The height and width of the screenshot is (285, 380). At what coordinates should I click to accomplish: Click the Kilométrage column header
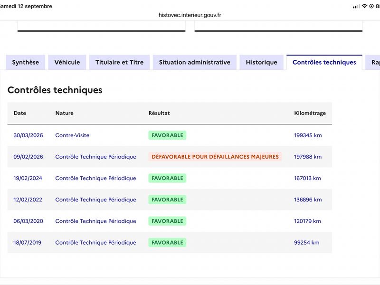[310, 113]
